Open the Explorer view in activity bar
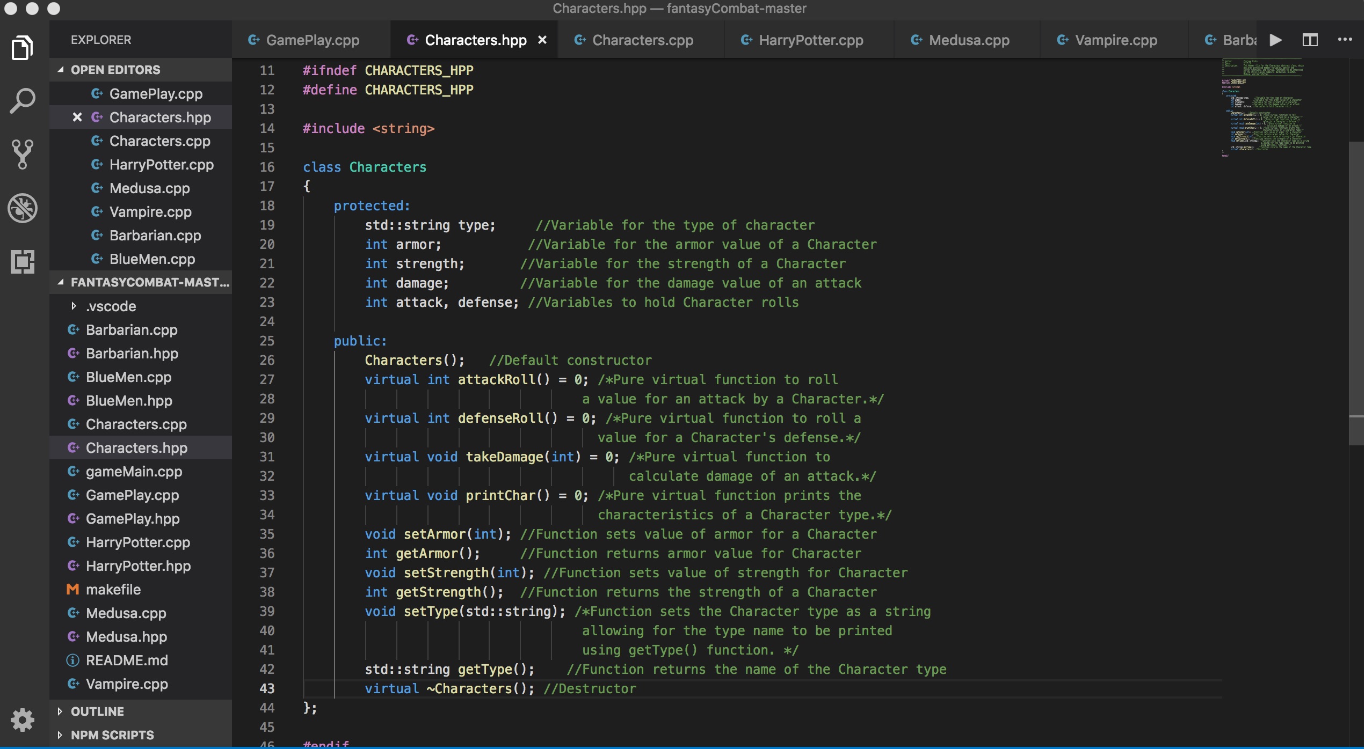This screenshot has width=1365, height=749. pyautogui.click(x=22, y=48)
